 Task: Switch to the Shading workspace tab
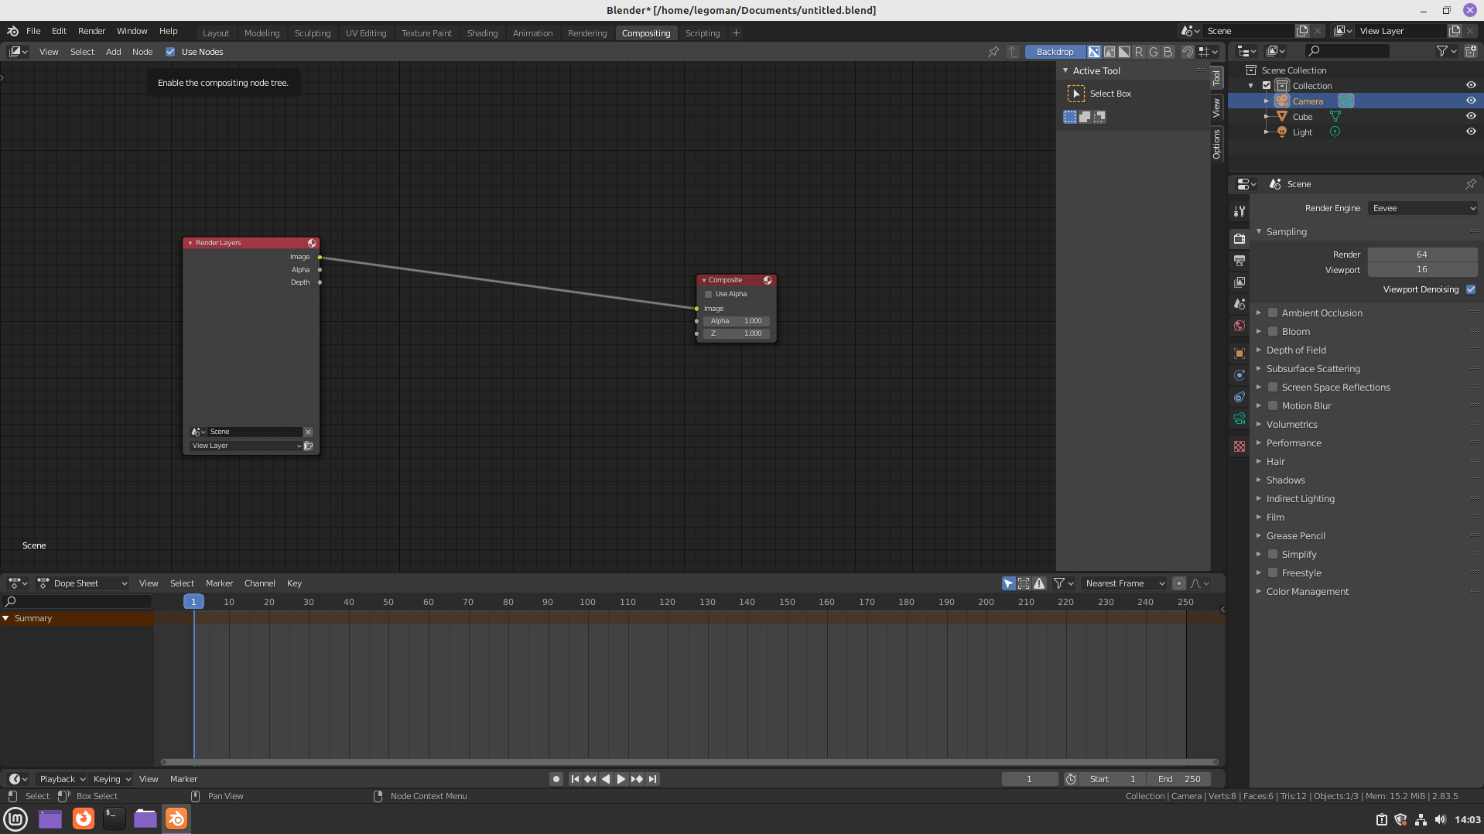[x=482, y=33]
